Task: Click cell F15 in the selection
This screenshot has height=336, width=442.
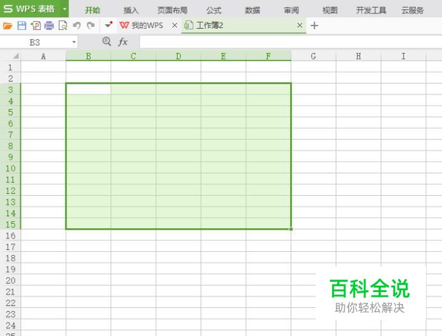Action: [x=268, y=224]
